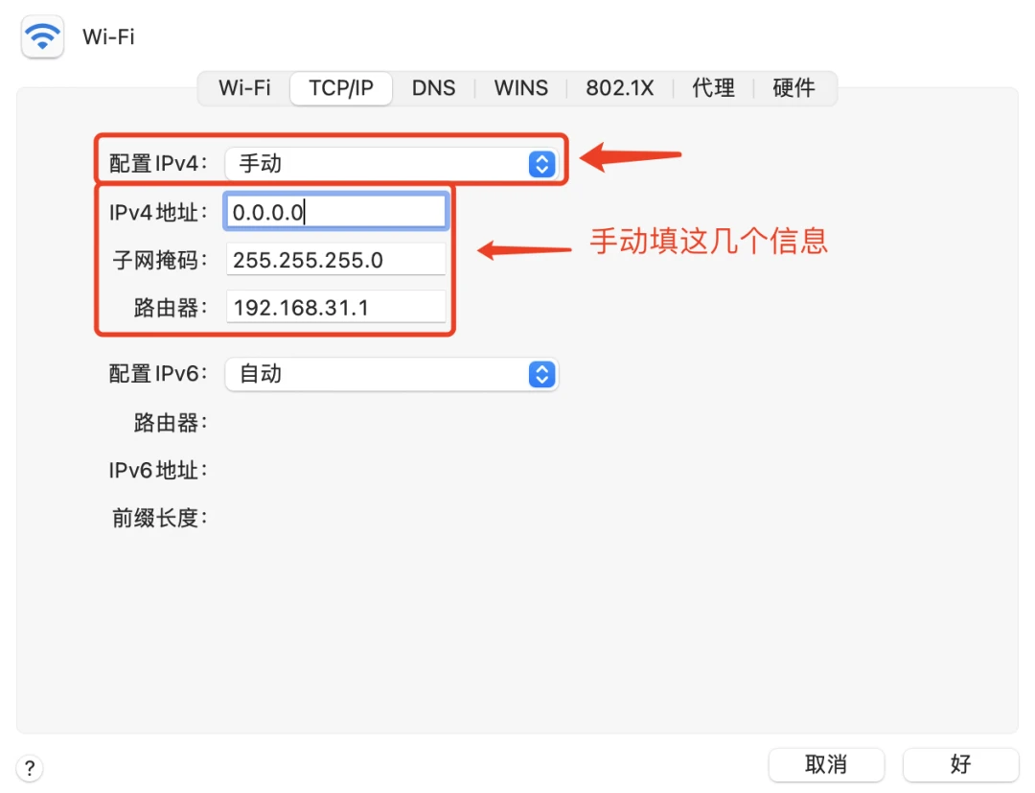Click the blue Wi-Fi icon at top left

tap(42, 37)
